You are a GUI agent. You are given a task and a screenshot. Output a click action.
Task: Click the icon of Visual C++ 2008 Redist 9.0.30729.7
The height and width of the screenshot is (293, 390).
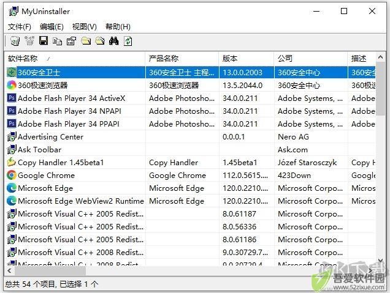[12, 252]
